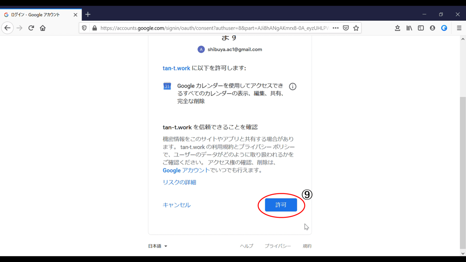Image resolution: width=466 pixels, height=262 pixels.
Task: Open the プライバシー footer link
Action: click(x=278, y=246)
